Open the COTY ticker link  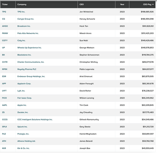click(x=5, y=40)
